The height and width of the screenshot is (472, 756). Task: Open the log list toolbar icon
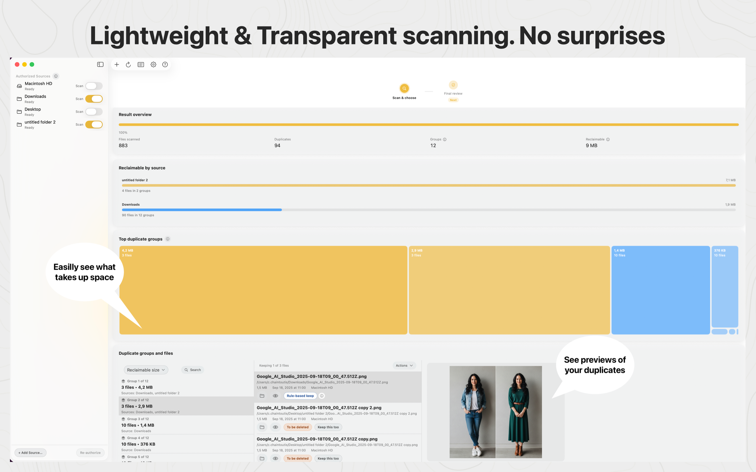point(141,65)
